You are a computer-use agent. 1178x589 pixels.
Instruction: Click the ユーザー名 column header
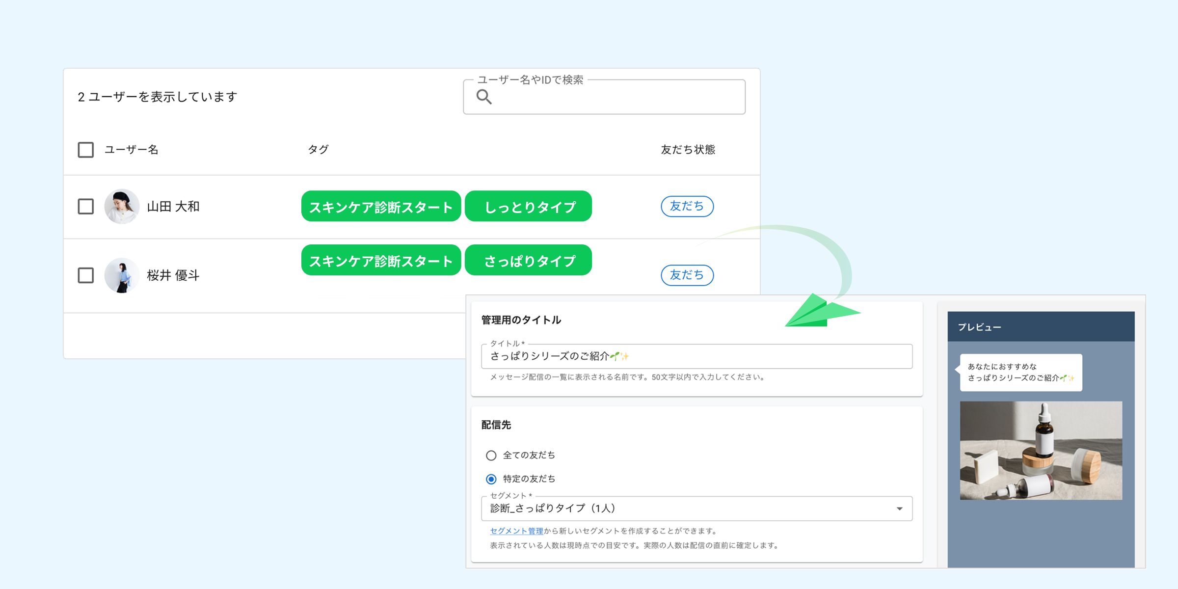[132, 150]
